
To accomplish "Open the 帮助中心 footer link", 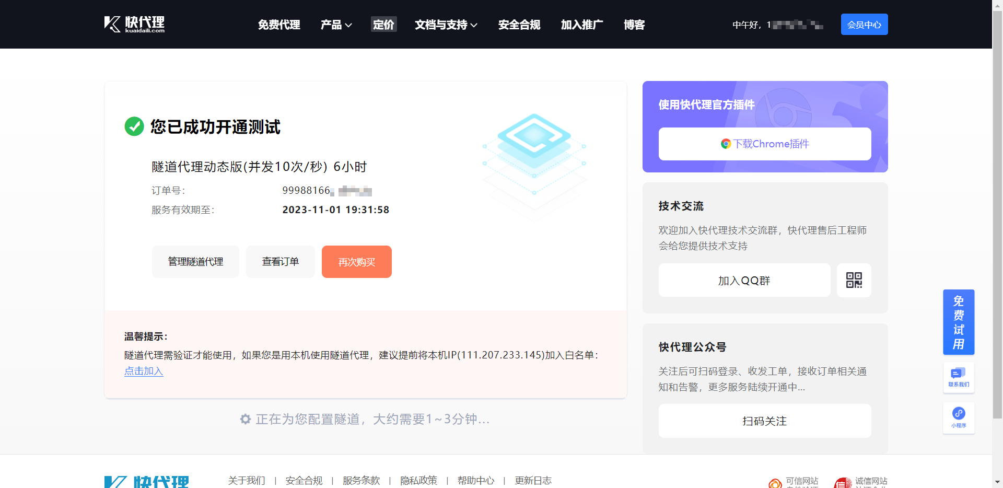I will click(x=476, y=481).
